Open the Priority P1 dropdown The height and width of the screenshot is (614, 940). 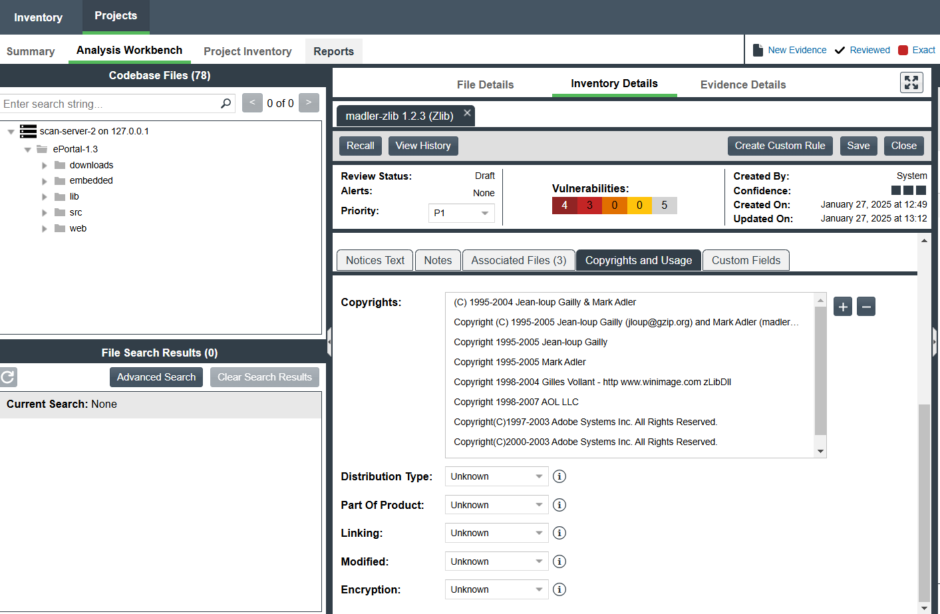pos(461,213)
